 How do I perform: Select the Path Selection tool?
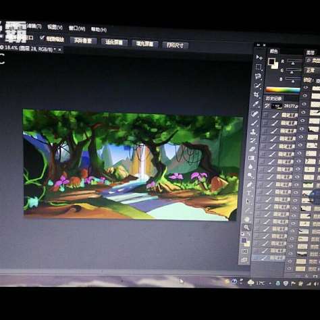[x=248, y=201]
